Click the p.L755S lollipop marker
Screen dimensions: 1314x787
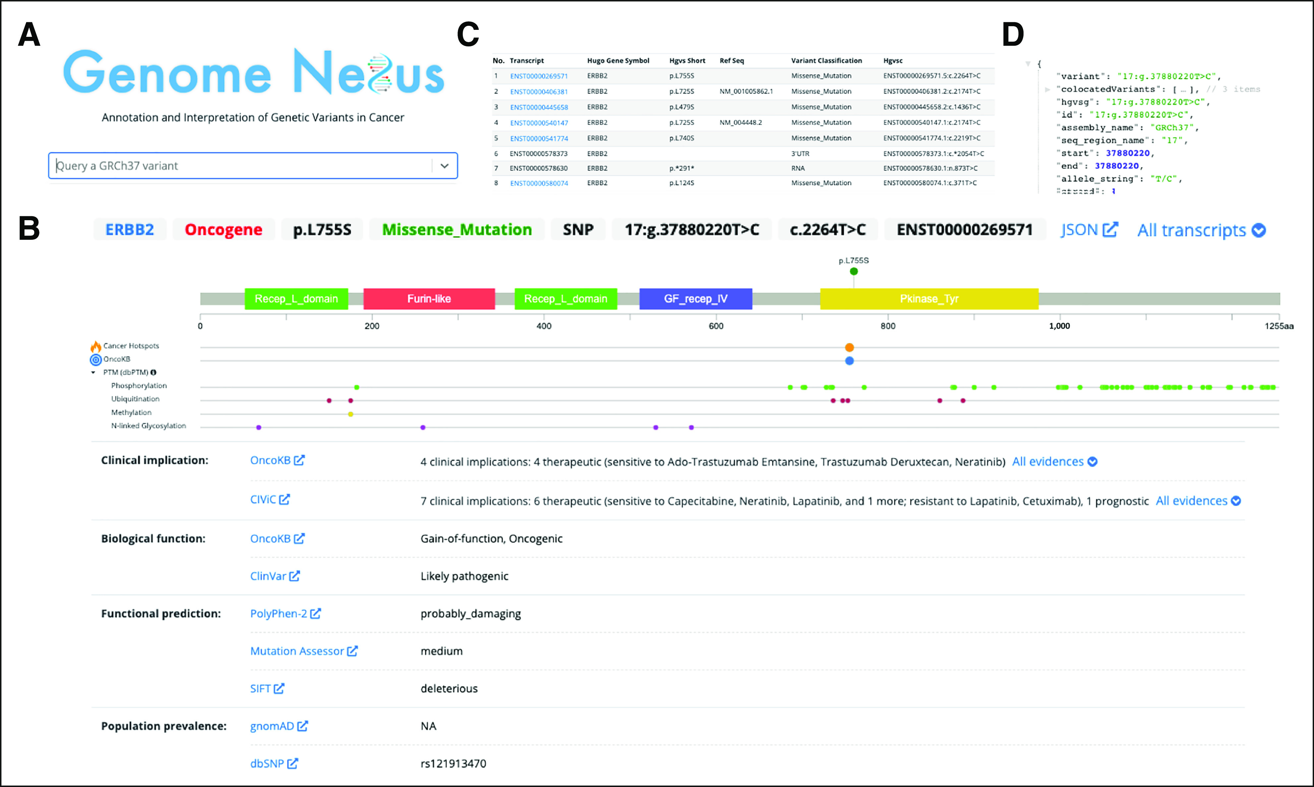853,272
